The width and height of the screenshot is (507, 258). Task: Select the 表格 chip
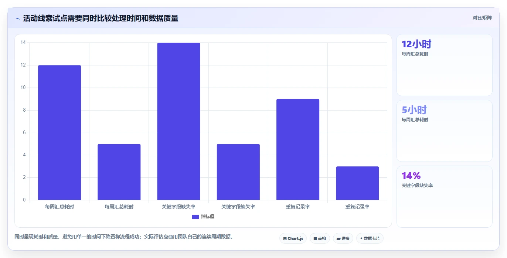[320, 238]
